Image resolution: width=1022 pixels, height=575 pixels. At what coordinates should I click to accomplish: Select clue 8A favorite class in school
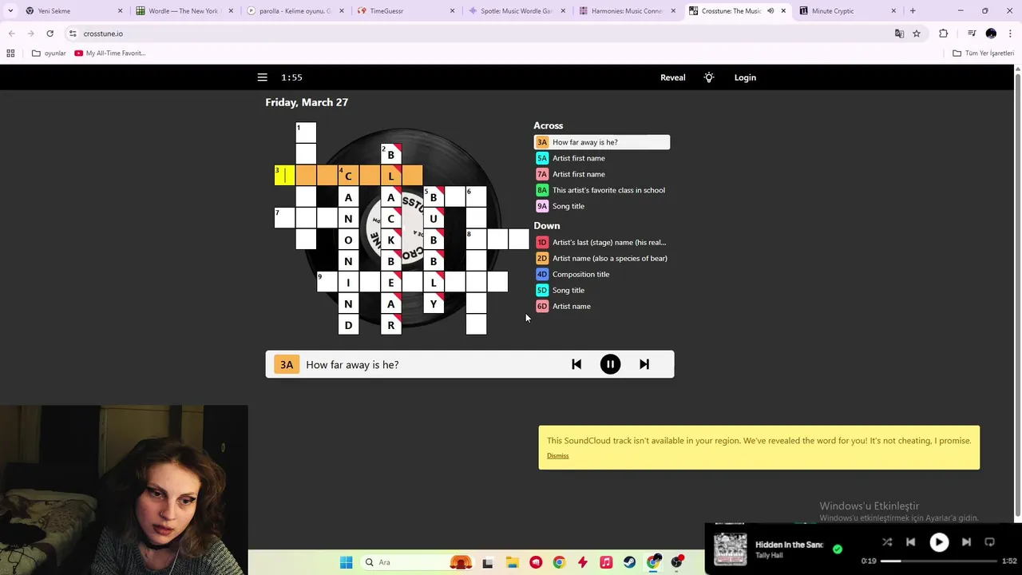602,190
